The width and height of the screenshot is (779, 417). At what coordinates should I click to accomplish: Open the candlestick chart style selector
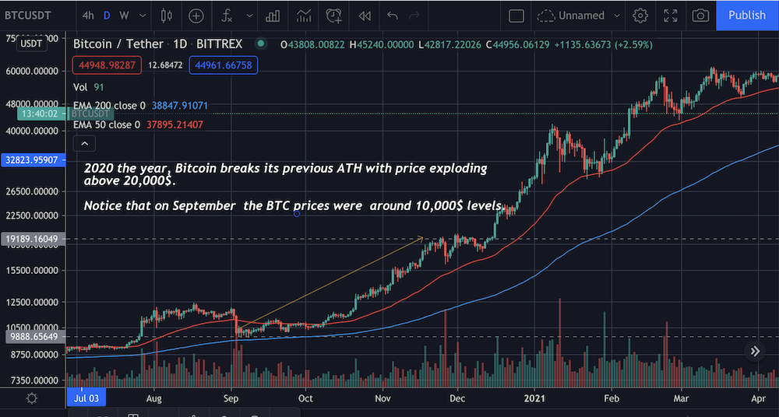167,16
